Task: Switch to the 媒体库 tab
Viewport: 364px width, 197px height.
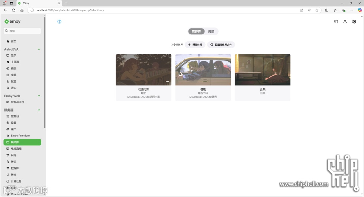Action: point(196,31)
